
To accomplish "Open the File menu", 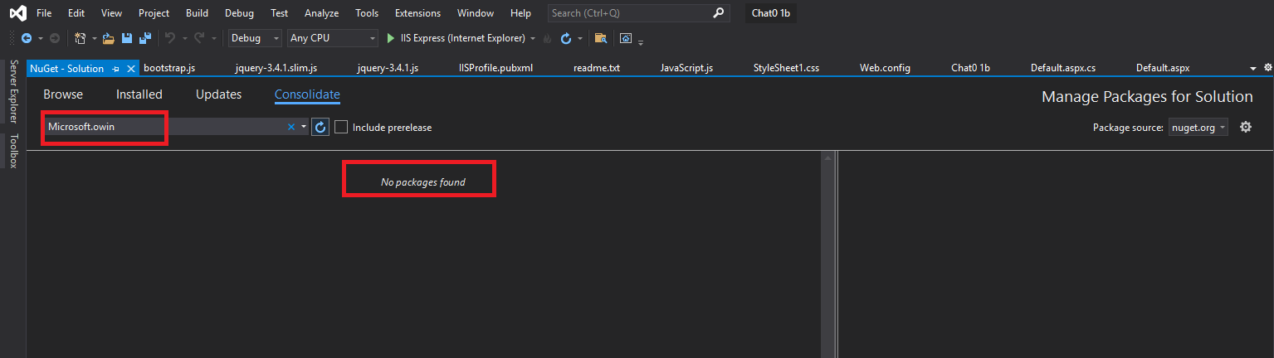I will 44,13.
